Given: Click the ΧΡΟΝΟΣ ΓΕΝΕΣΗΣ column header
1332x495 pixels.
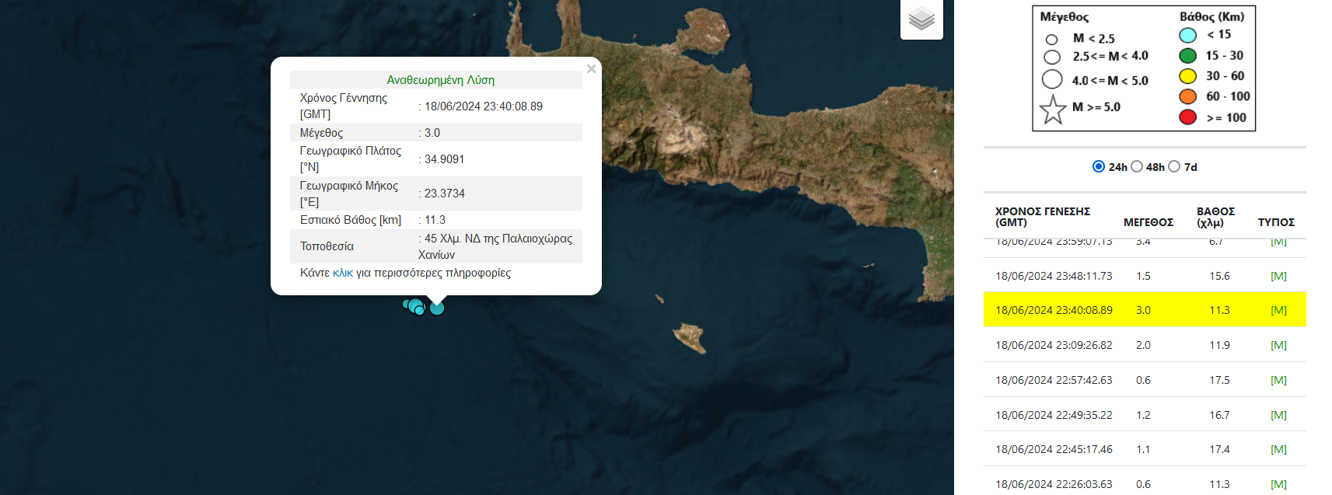Looking at the screenshot, I should (x=1042, y=217).
